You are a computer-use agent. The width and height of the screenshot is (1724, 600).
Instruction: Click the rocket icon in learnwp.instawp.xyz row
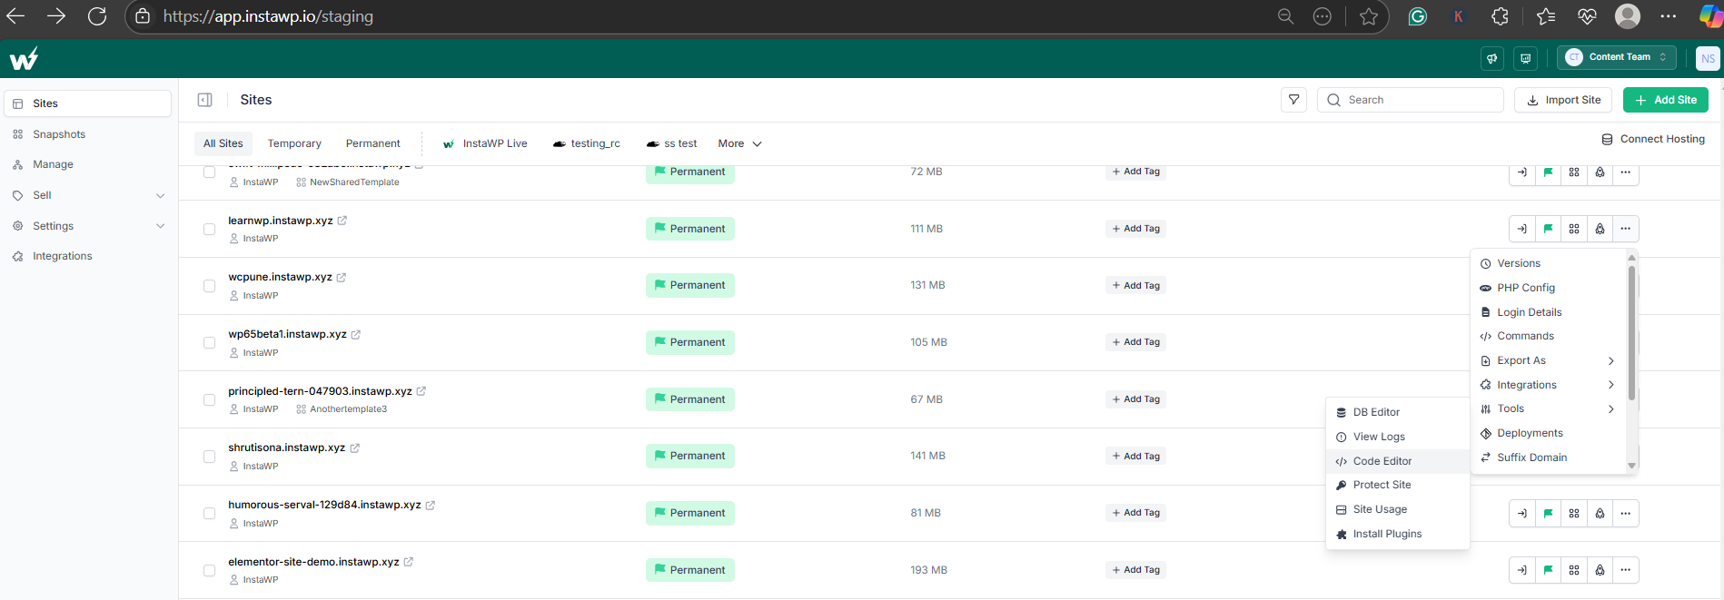[1600, 229]
